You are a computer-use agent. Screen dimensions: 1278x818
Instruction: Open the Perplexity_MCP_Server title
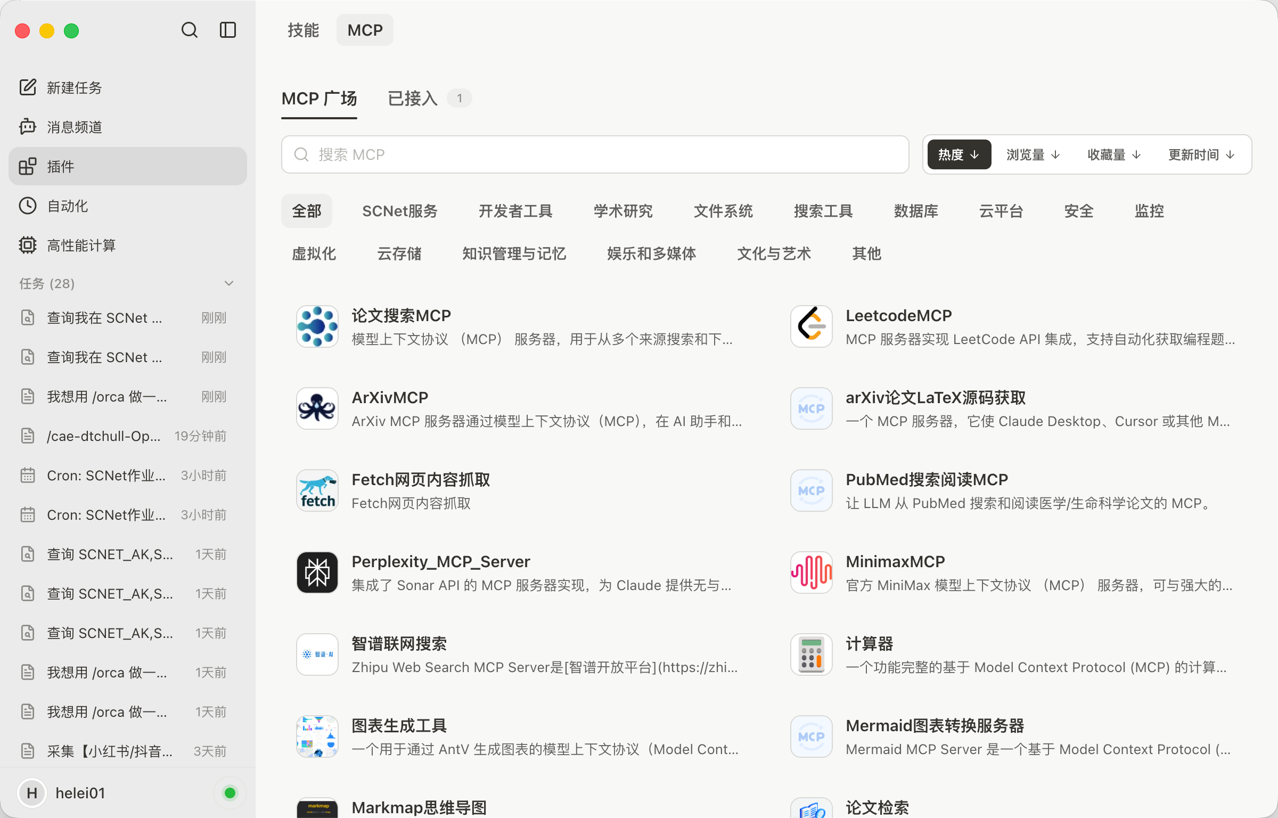pos(441,561)
